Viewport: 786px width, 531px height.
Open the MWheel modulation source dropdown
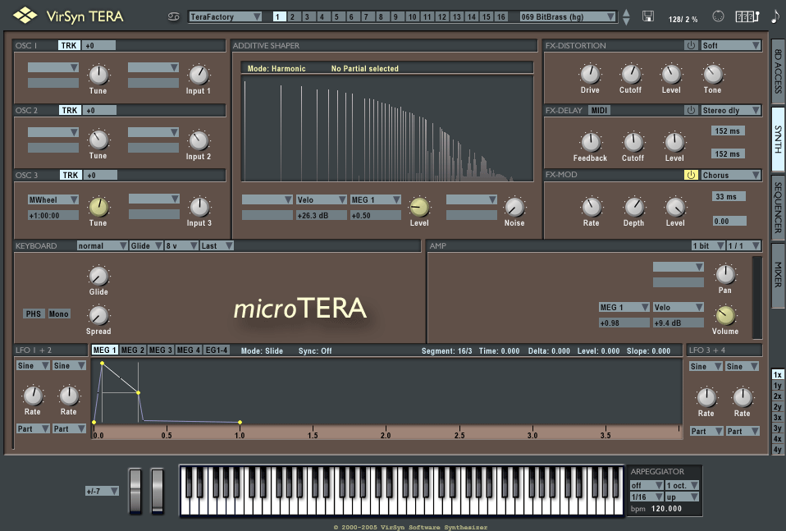[x=53, y=199]
